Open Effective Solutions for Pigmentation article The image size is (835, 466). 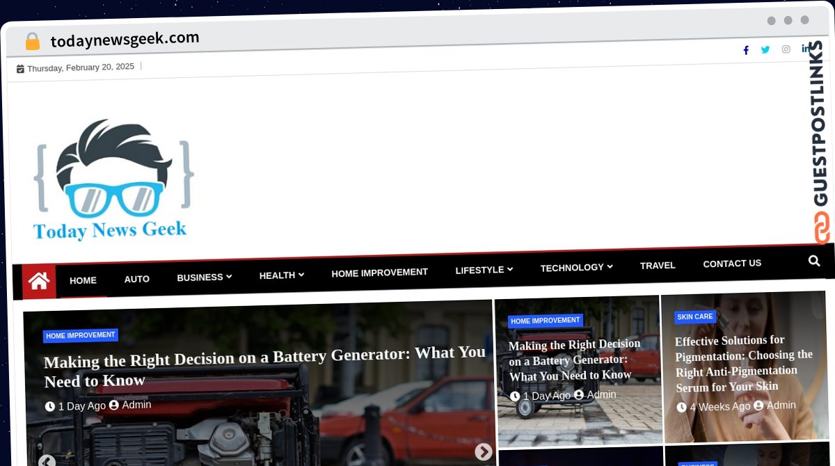(743, 363)
